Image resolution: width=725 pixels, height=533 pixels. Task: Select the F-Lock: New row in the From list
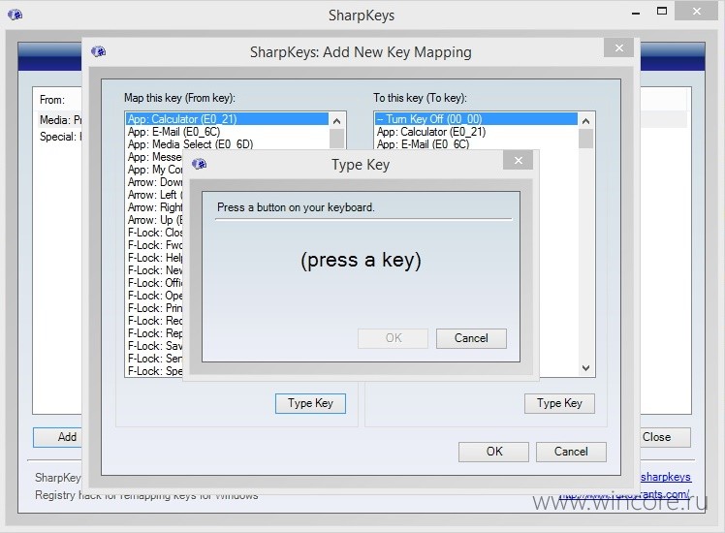[154, 270]
